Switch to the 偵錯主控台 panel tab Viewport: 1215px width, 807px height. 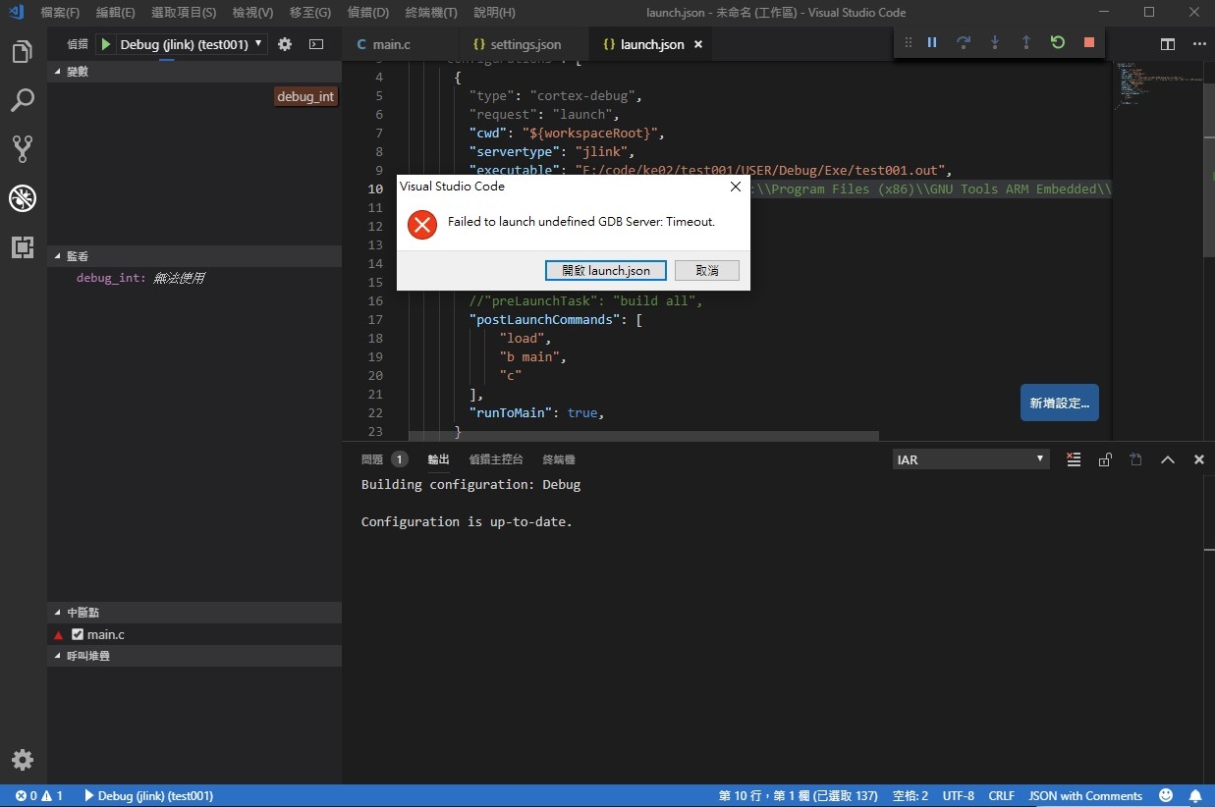click(x=496, y=459)
